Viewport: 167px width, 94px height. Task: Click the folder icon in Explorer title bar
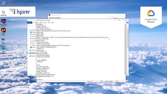pos(29,20)
